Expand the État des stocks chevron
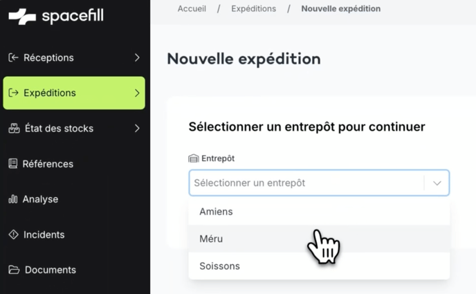 pos(137,128)
